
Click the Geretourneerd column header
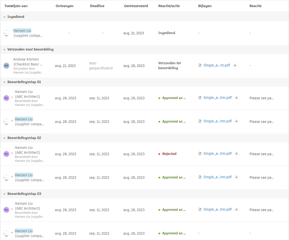click(x=136, y=6)
